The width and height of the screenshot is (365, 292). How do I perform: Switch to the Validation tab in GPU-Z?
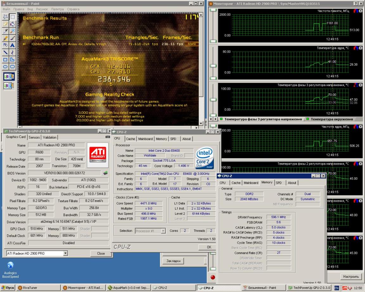[x=49, y=137]
